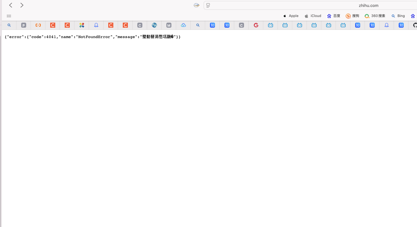Show the favorites grid icon
The image size is (417, 227).
coord(9,16)
